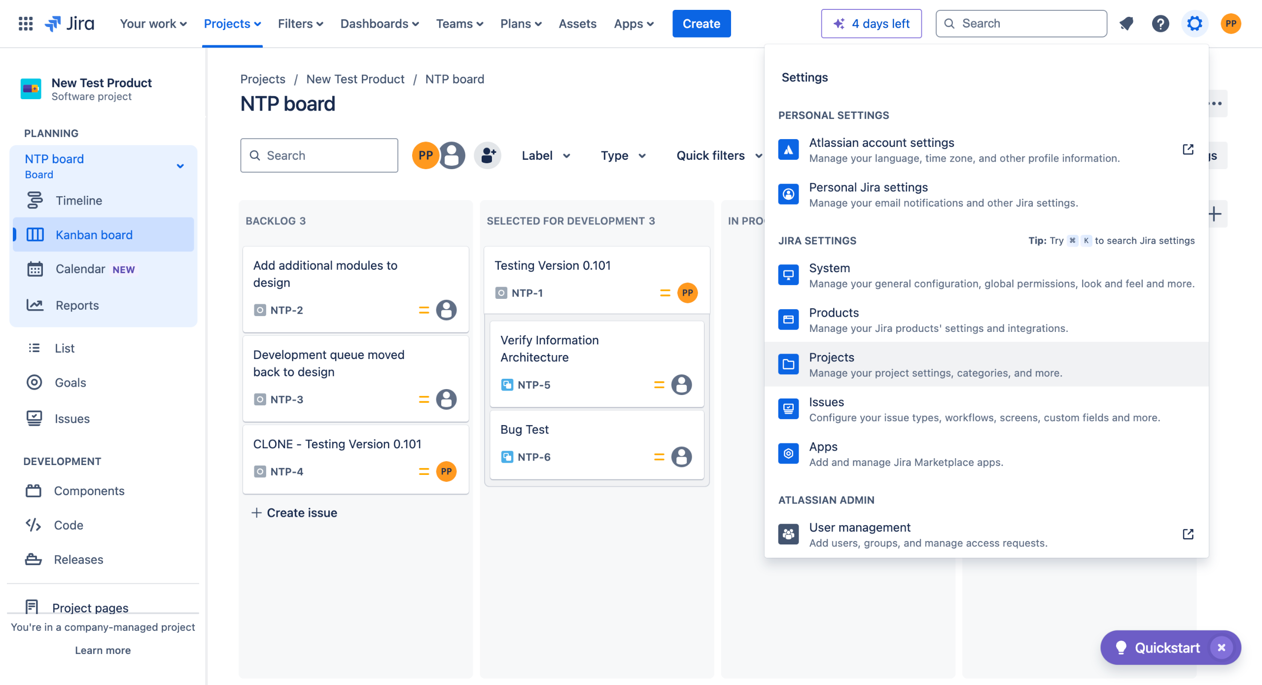Click the add people icon on board

click(x=487, y=155)
